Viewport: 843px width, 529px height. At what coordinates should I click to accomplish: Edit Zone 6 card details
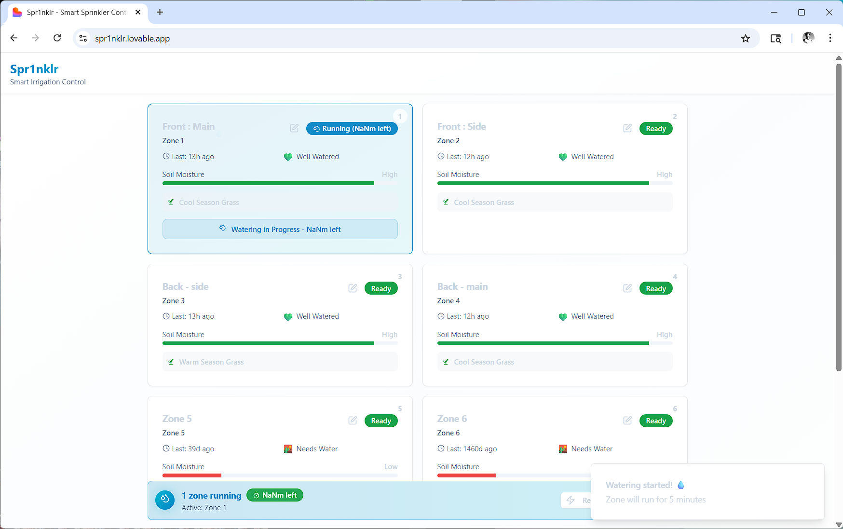tap(627, 420)
